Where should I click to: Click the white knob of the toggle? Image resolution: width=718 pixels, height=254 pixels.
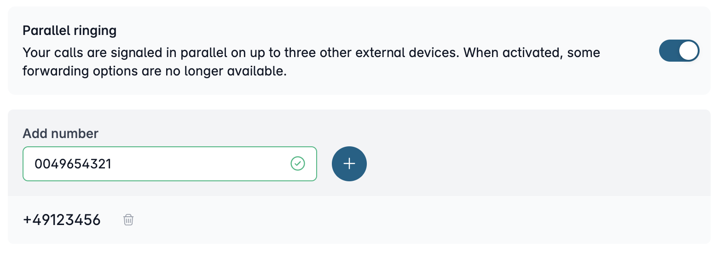pos(688,51)
